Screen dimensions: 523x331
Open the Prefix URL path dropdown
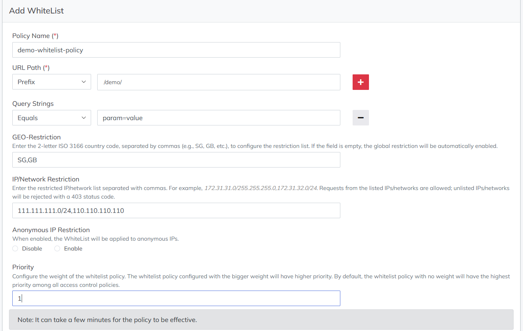coord(52,82)
